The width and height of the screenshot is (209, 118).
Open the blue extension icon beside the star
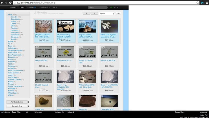point(202,3)
